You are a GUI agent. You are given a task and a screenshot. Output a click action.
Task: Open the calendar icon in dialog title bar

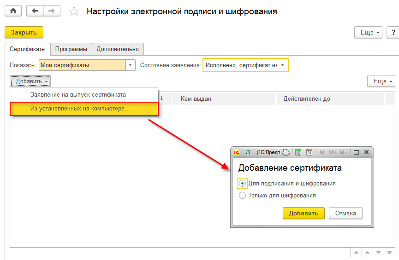pos(309,152)
